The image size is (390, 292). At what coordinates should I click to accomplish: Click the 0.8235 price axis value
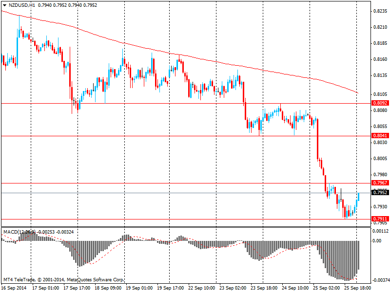(381, 11)
